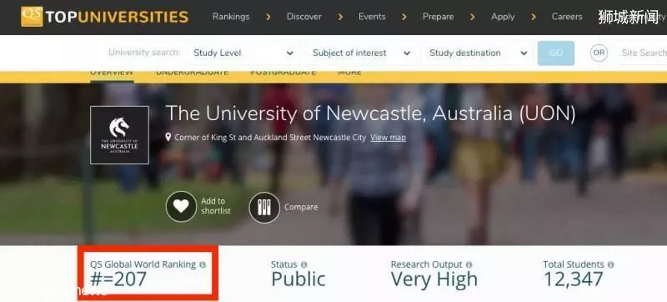Click the Compare books icon
Viewport: 667px width, 302px height.
264,208
